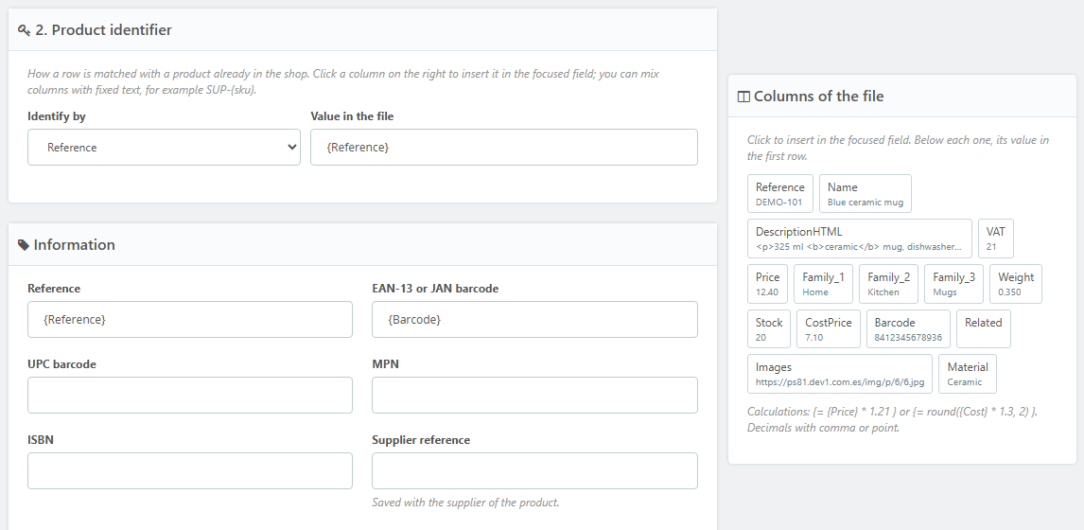Click the 'Value in the file' label
The image size is (1084, 530).
tap(352, 116)
